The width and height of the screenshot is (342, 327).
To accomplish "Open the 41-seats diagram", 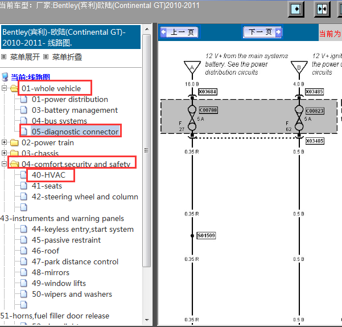I will point(47,186).
